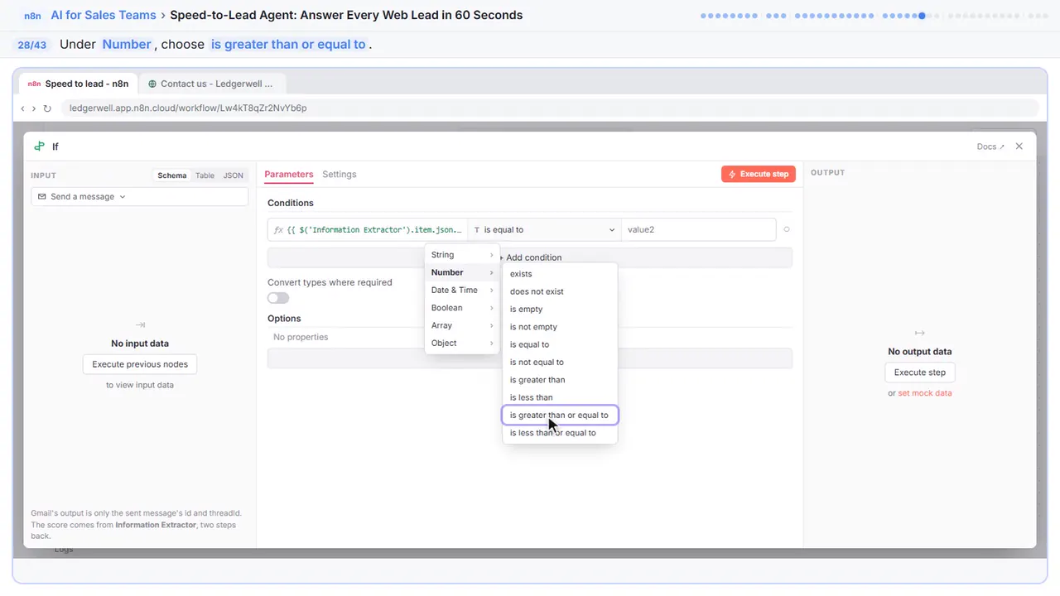This screenshot has width=1060, height=596.
Task: Switch input view to Table
Action: click(x=205, y=175)
